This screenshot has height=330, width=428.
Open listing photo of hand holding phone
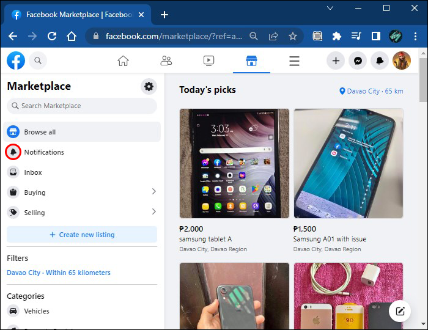click(x=234, y=296)
